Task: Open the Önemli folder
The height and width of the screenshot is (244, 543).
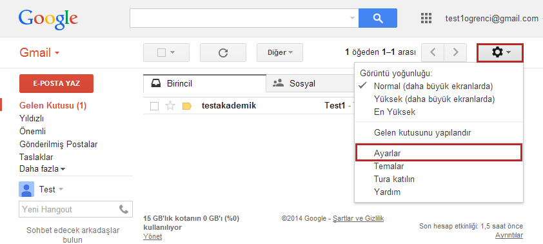Action: coord(32,131)
